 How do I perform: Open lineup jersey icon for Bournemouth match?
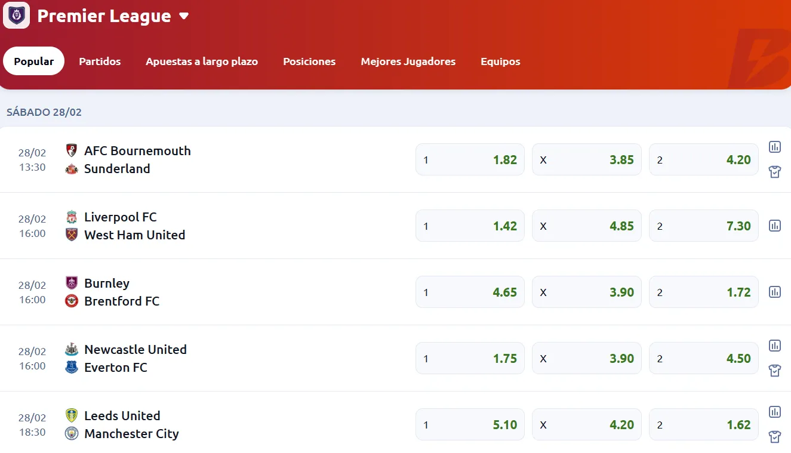tap(775, 172)
